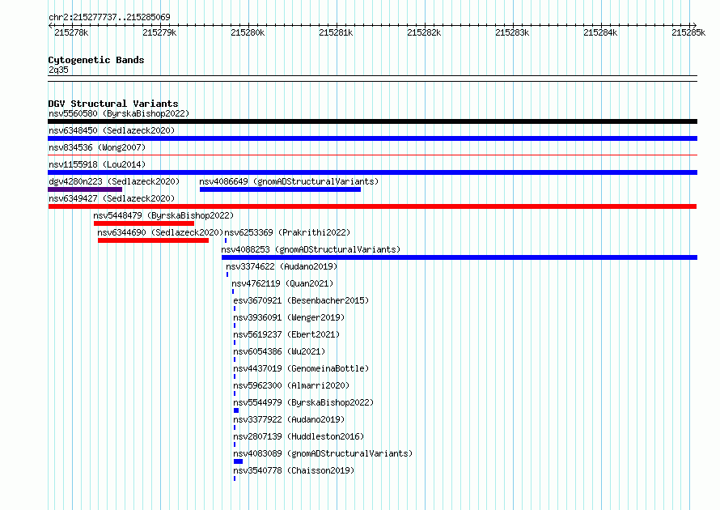This screenshot has height=510, width=720.
Task: Click the nsv5560580 (ByrskaBishop2022) label
Action: pos(119,113)
